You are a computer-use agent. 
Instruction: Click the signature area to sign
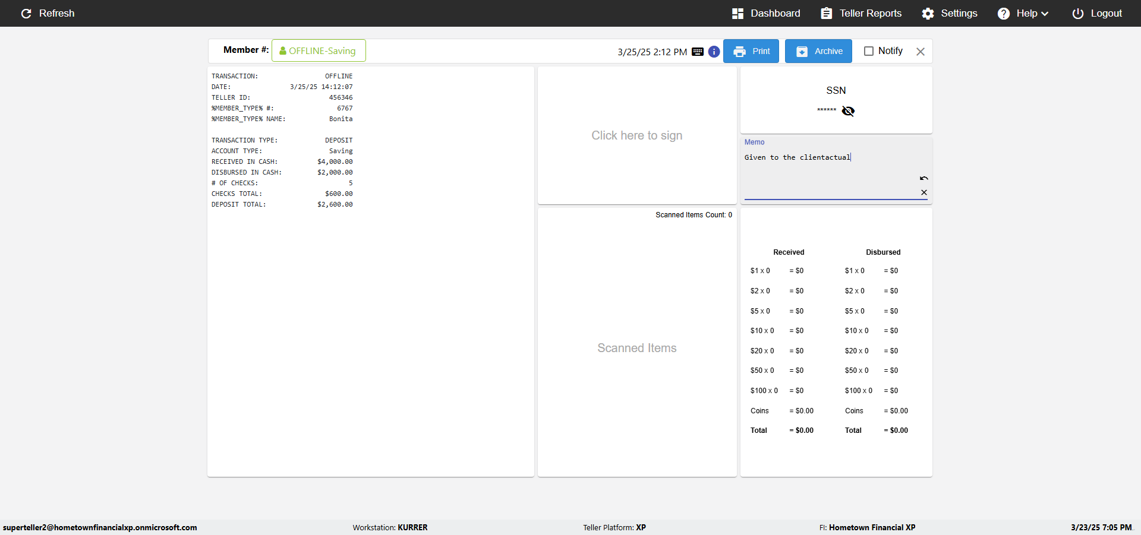pyautogui.click(x=637, y=135)
